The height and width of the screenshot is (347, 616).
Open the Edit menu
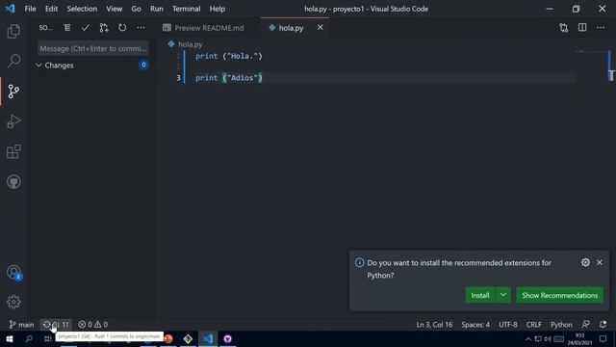pyautogui.click(x=51, y=9)
